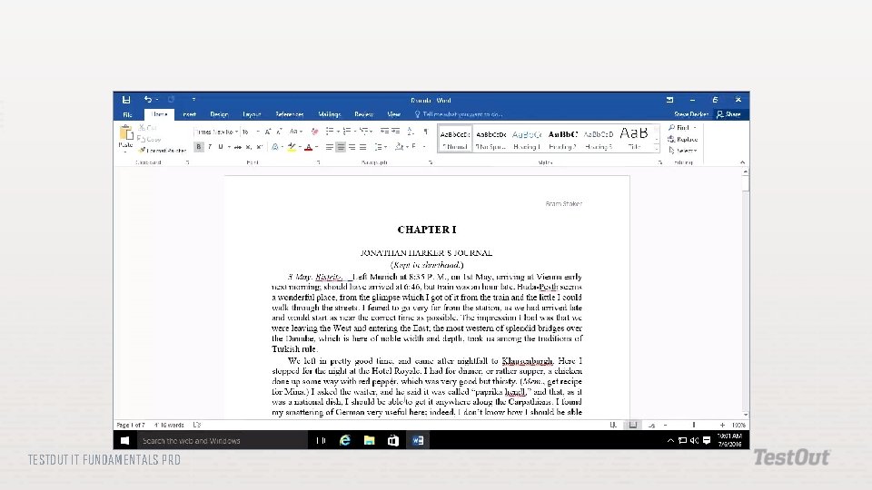Expand the Styles gallery More arrow
Image resolution: width=872 pixels, height=490 pixels.
coord(657,149)
